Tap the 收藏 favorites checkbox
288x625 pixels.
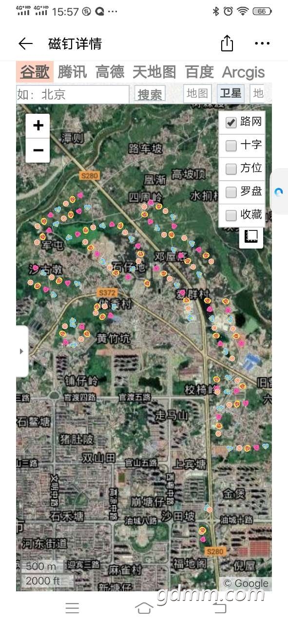point(231,215)
